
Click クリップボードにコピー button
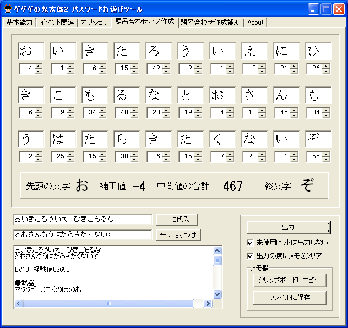point(290,280)
